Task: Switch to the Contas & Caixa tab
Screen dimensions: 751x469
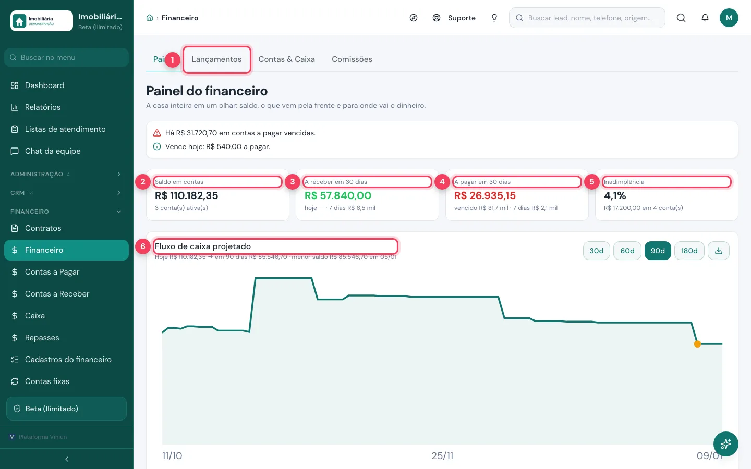Action: (x=287, y=59)
